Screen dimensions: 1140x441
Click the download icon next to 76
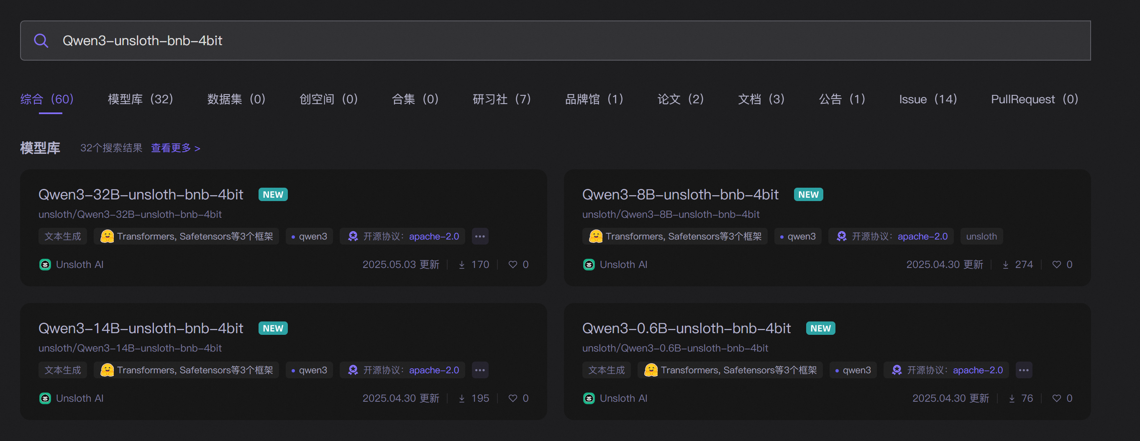(x=1012, y=398)
